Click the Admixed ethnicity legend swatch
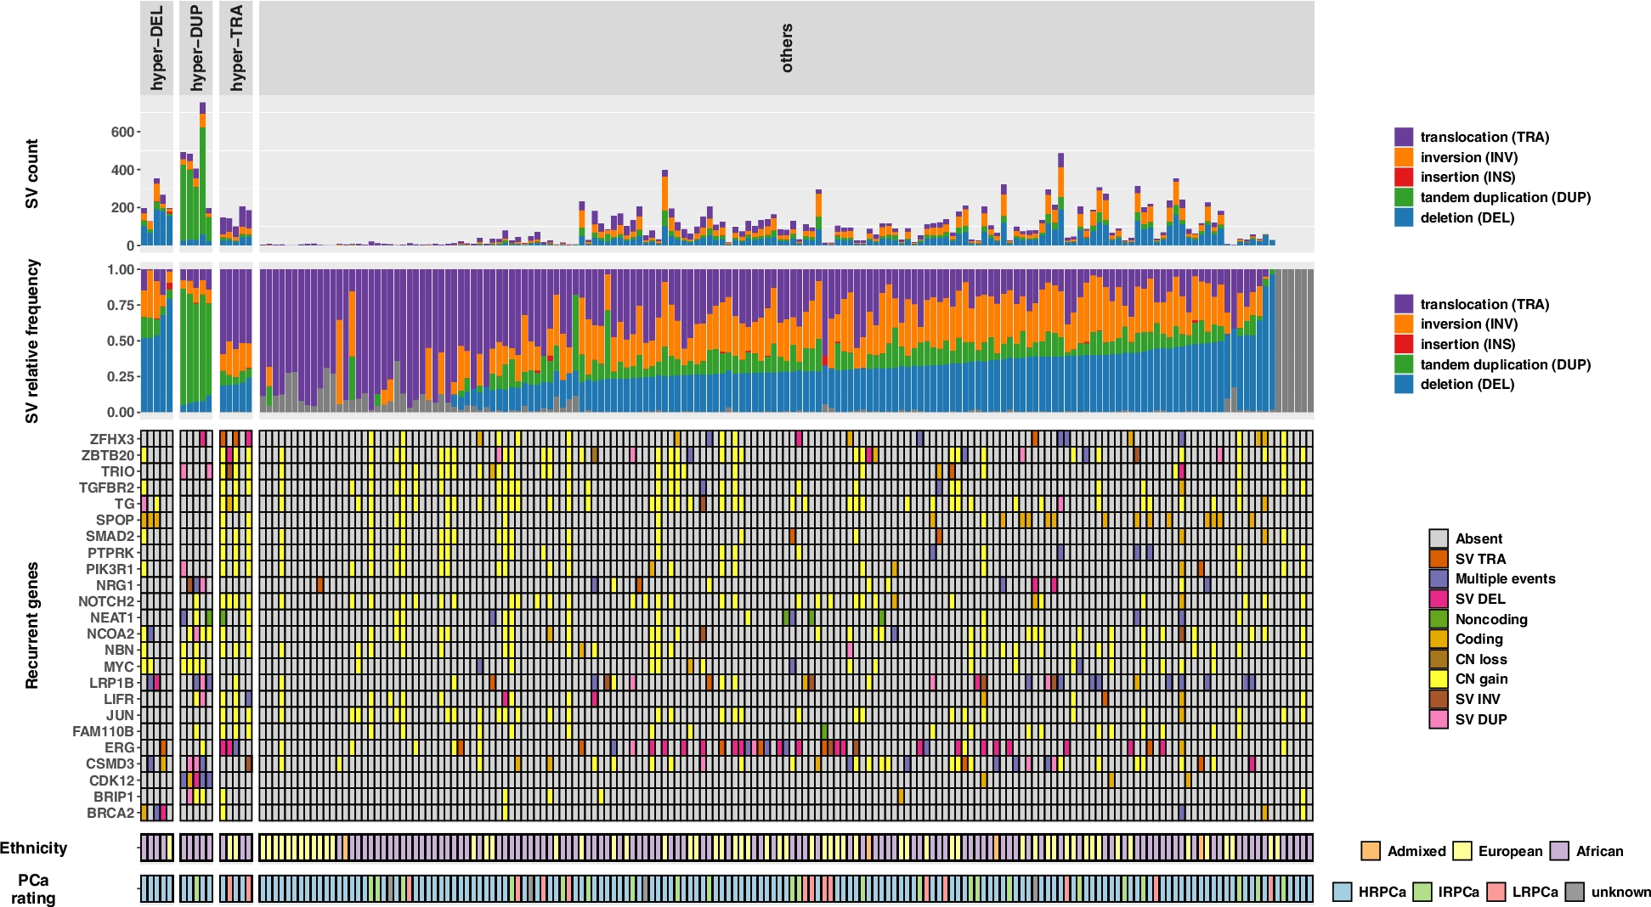The image size is (1651, 907). tap(1371, 851)
